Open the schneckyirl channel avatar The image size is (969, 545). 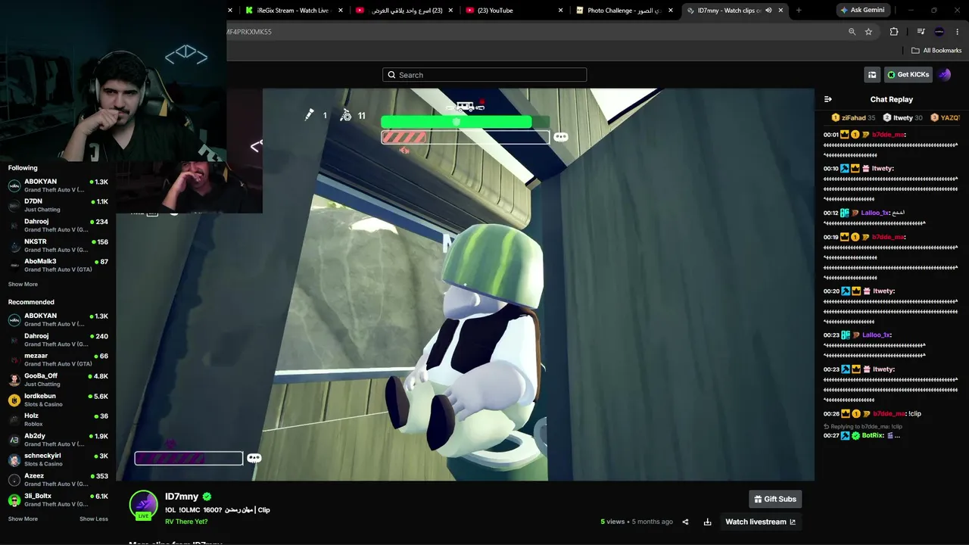[14, 459]
